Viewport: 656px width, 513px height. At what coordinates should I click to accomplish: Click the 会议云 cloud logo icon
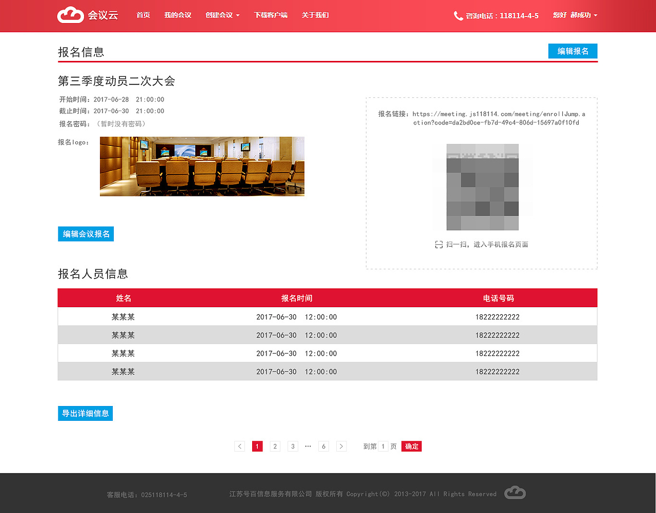[70, 15]
